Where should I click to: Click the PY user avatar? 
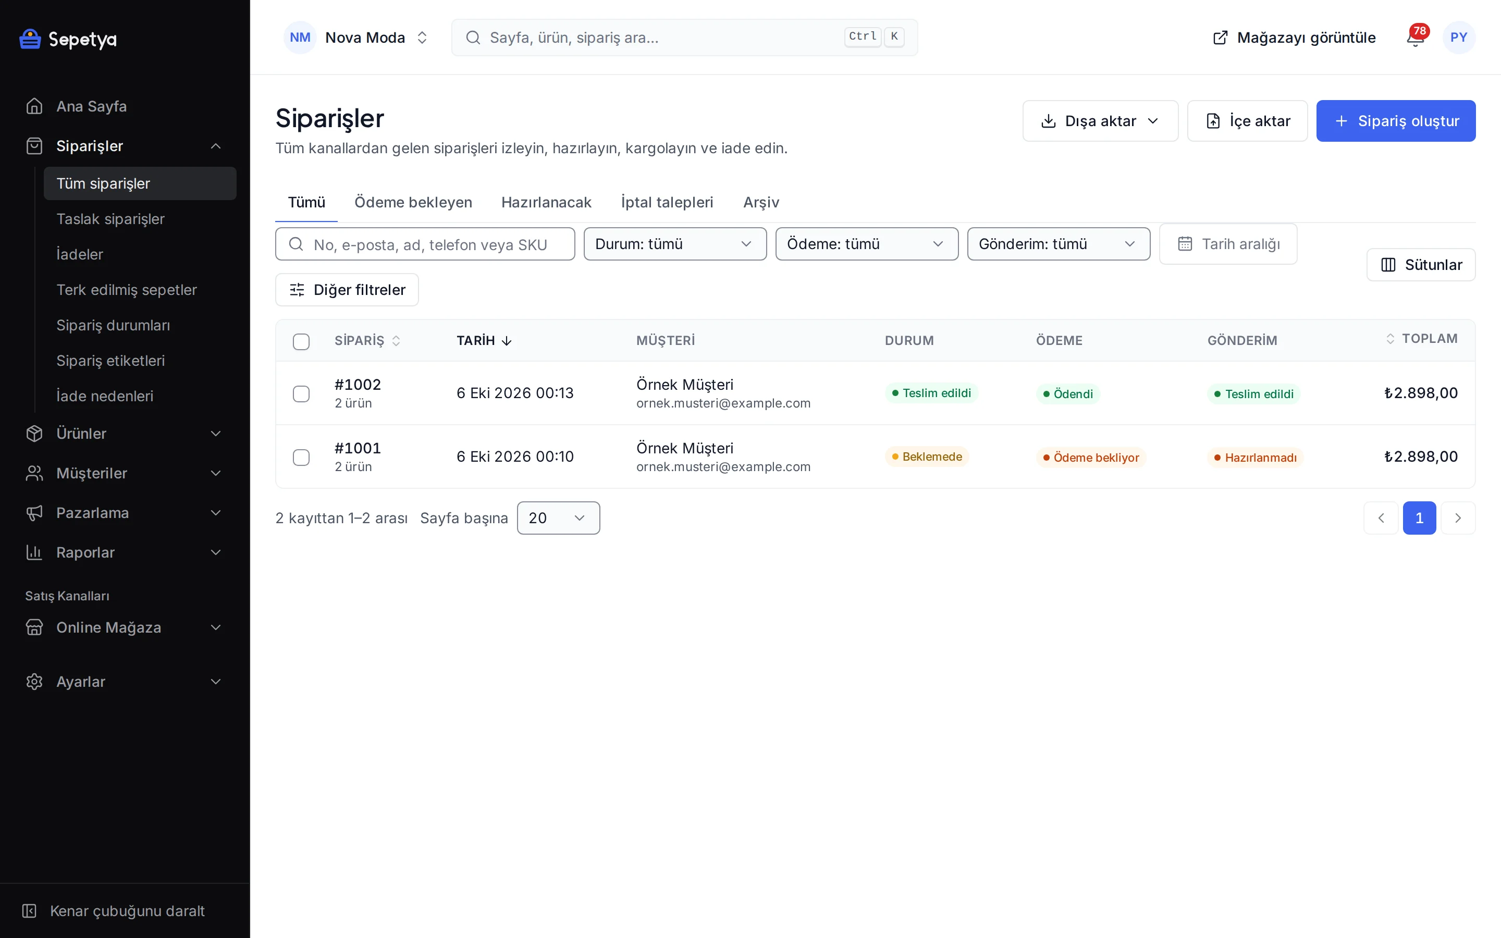point(1459,37)
